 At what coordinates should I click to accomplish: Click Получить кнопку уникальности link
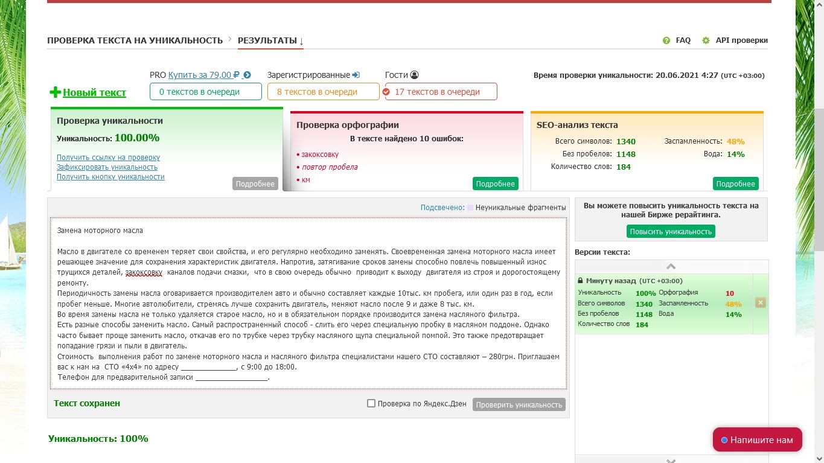coord(111,177)
